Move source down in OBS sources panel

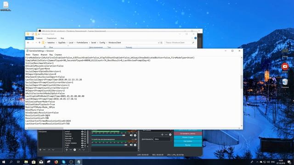tap(84, 150)
